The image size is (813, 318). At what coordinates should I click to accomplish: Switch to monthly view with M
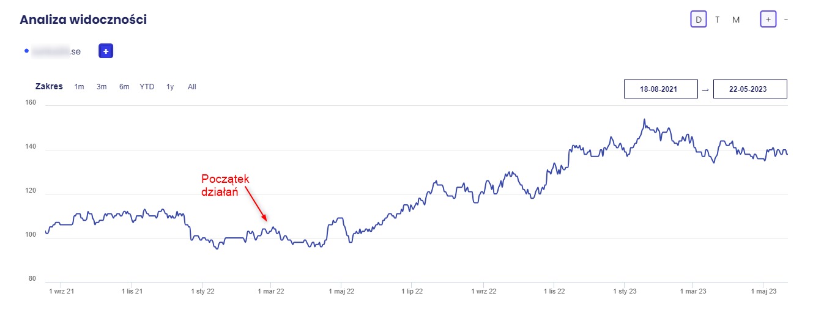pos(736,20)
